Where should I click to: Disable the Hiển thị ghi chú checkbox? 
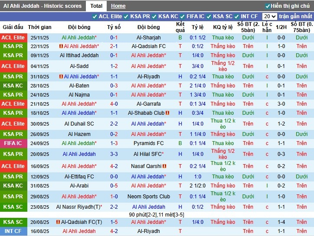[268, 6]
